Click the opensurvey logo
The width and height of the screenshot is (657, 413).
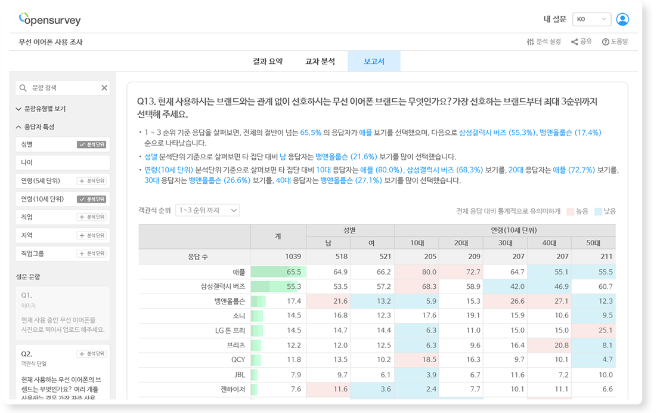(x=49, y=19)
